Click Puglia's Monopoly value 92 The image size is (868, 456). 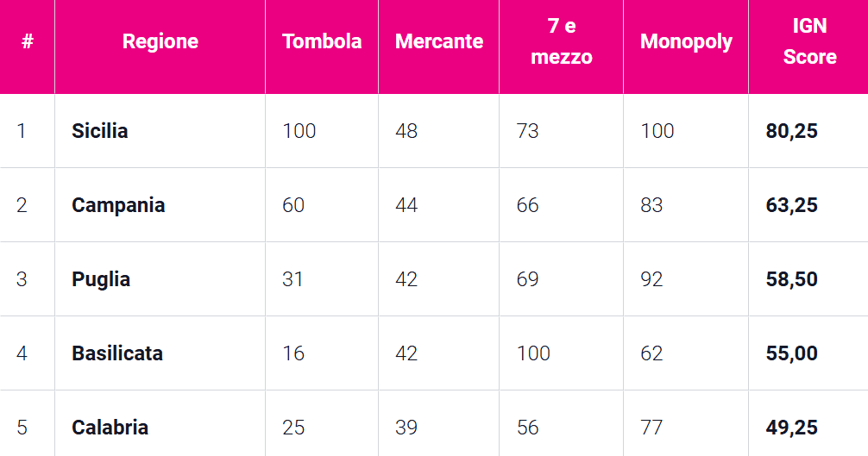pyautogui.click(x=651, y=279)
